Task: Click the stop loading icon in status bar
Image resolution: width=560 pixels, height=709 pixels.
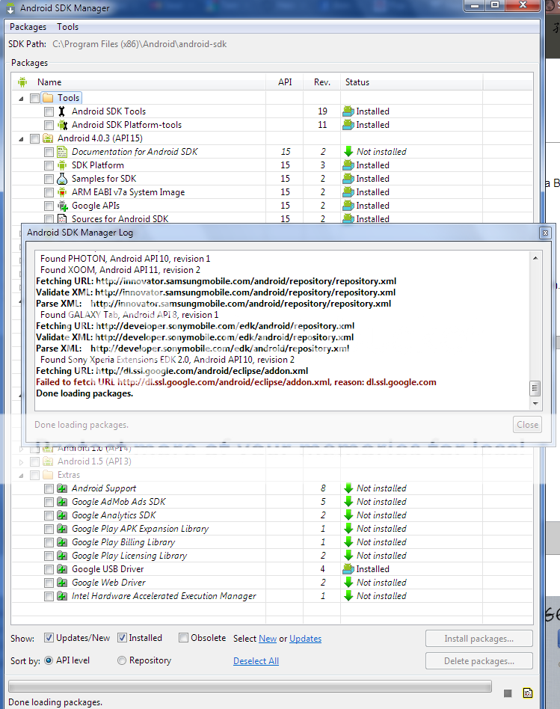Action: [x=508, y=693]
